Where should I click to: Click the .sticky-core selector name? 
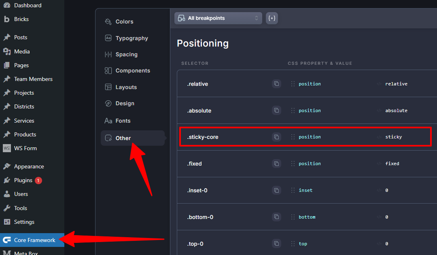click(203, 137)
